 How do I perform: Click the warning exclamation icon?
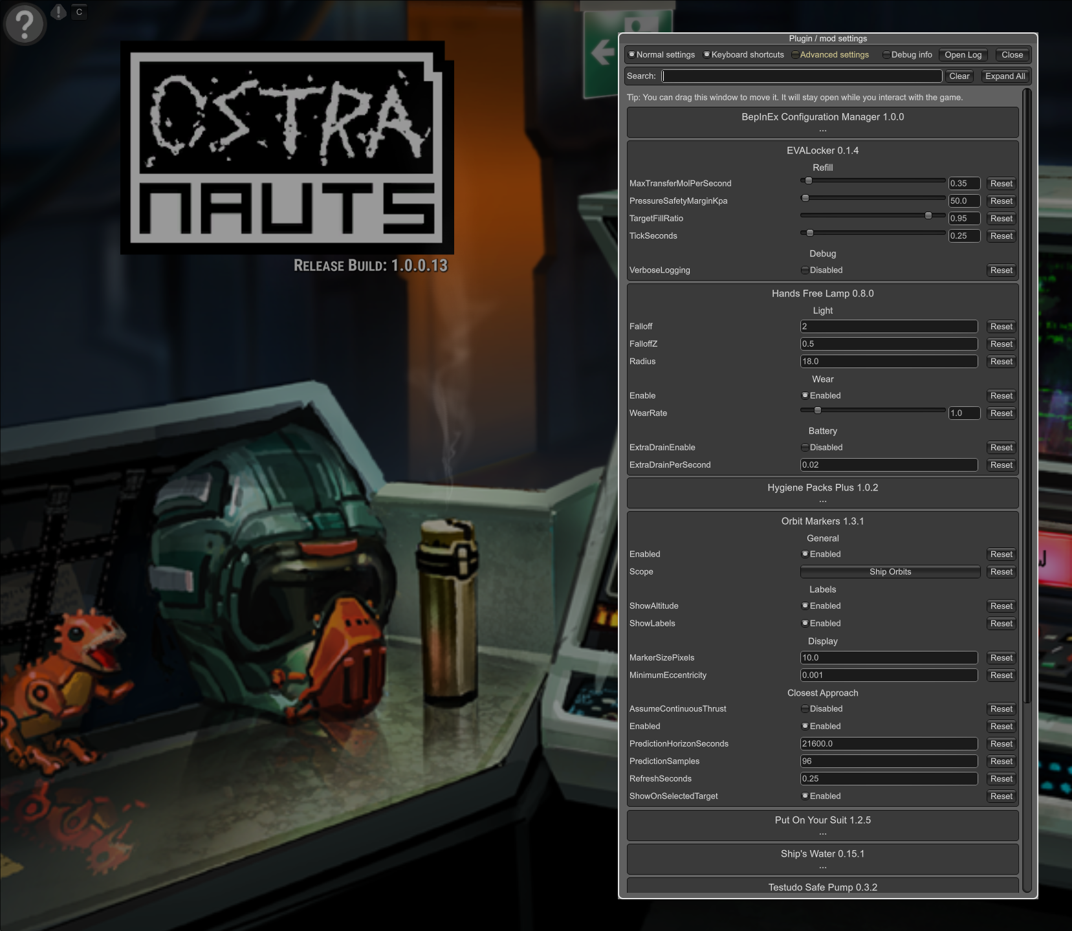(58, 12)
